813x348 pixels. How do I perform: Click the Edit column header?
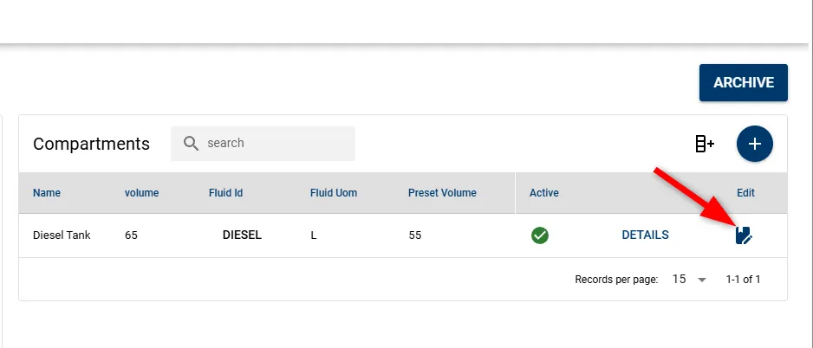[745, 193]
